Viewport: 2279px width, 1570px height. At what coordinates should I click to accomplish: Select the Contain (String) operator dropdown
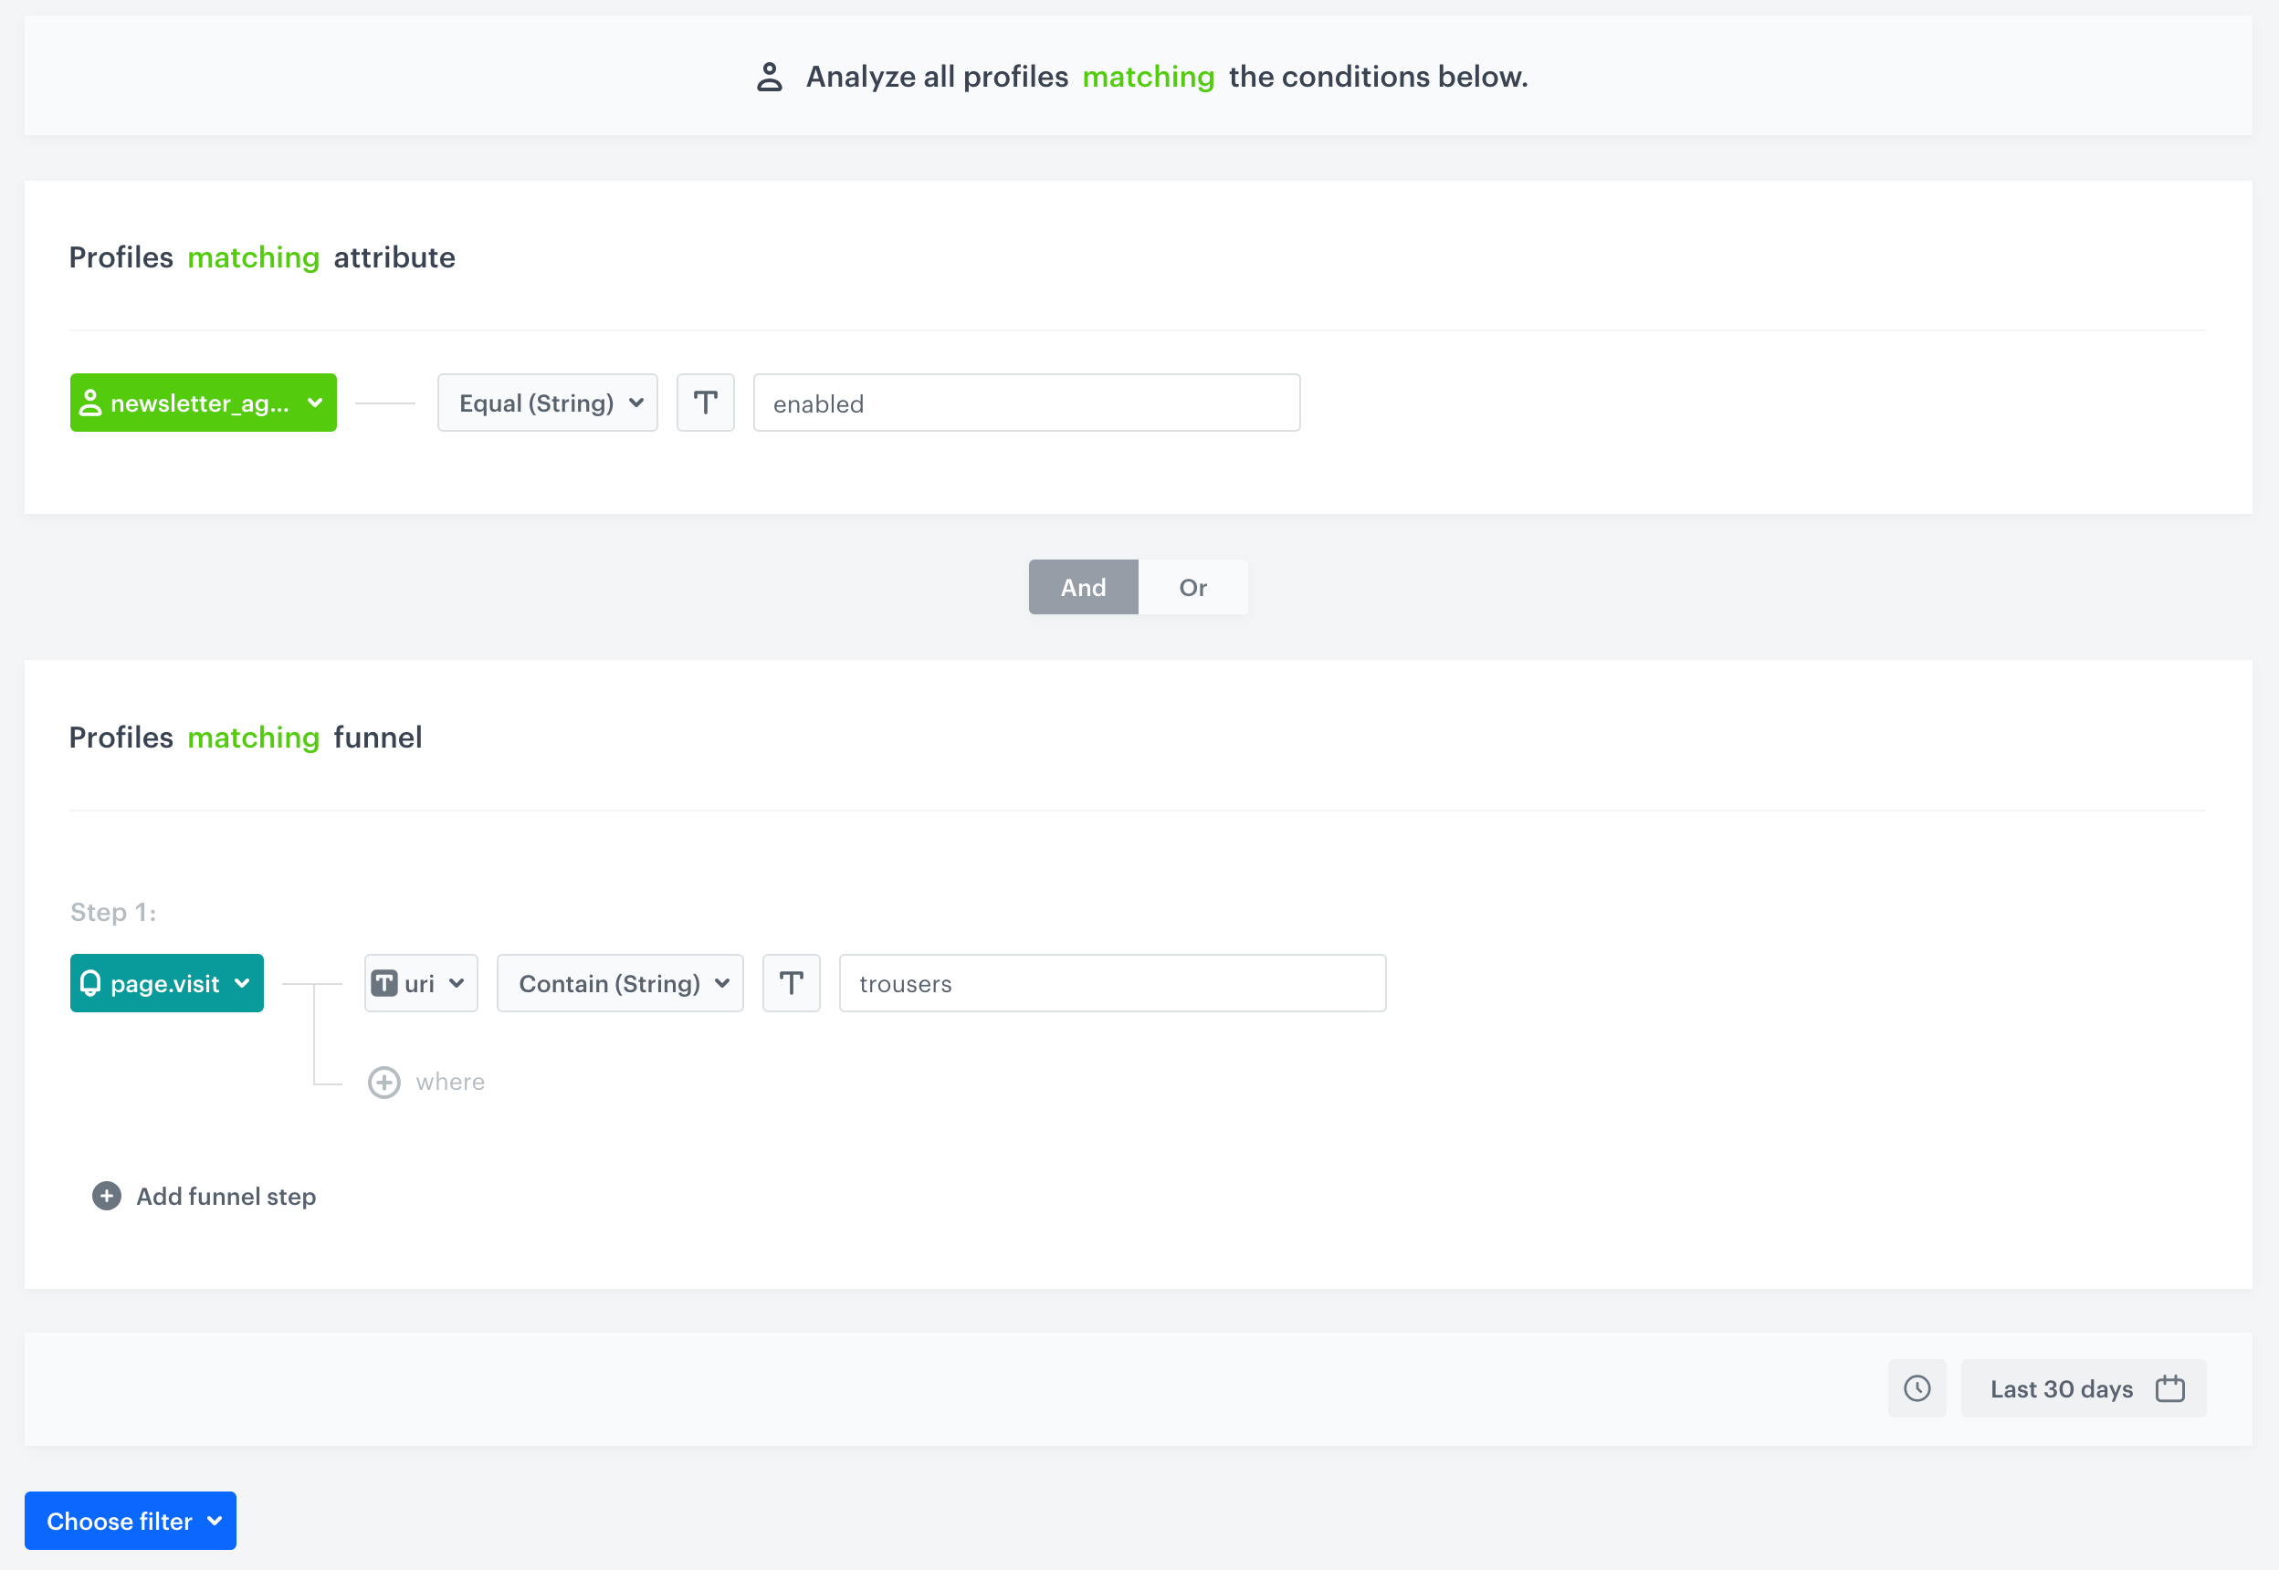620,983
